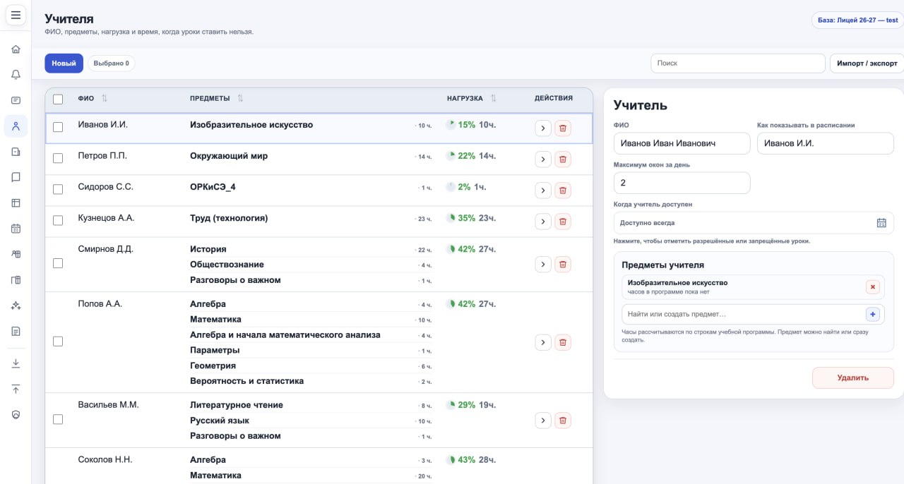Delete teacher Иванов И.И. with trash icon
The height and width of the screenshot is (484, 904).
click(x=563, y=128)
